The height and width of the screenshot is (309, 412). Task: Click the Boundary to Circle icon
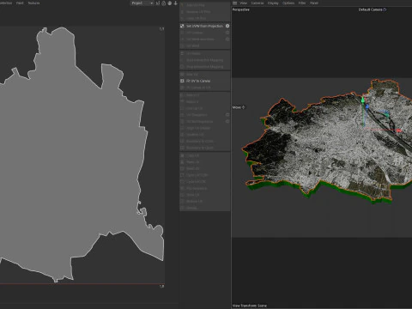point(182,142)
